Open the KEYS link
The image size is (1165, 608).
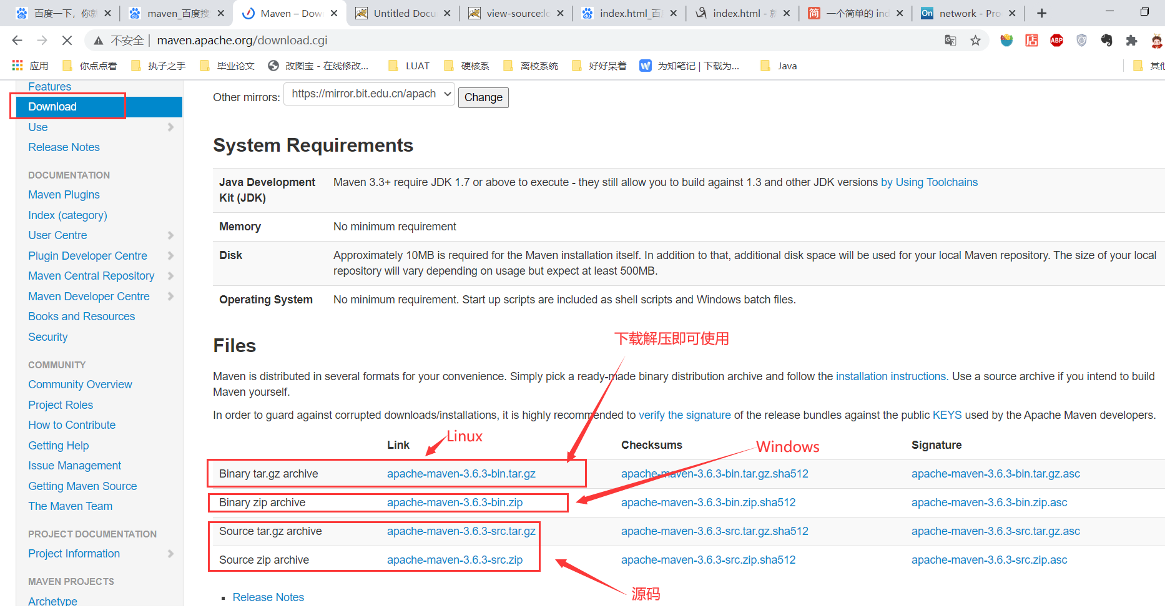coord(947,415)
